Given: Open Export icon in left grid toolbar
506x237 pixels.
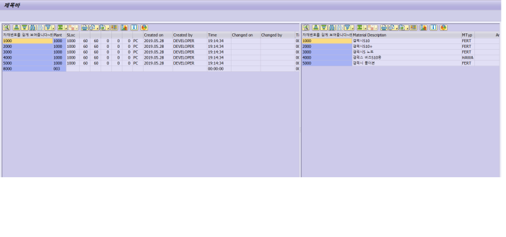Looking at the screenshot, I should [x=103, y=28].
